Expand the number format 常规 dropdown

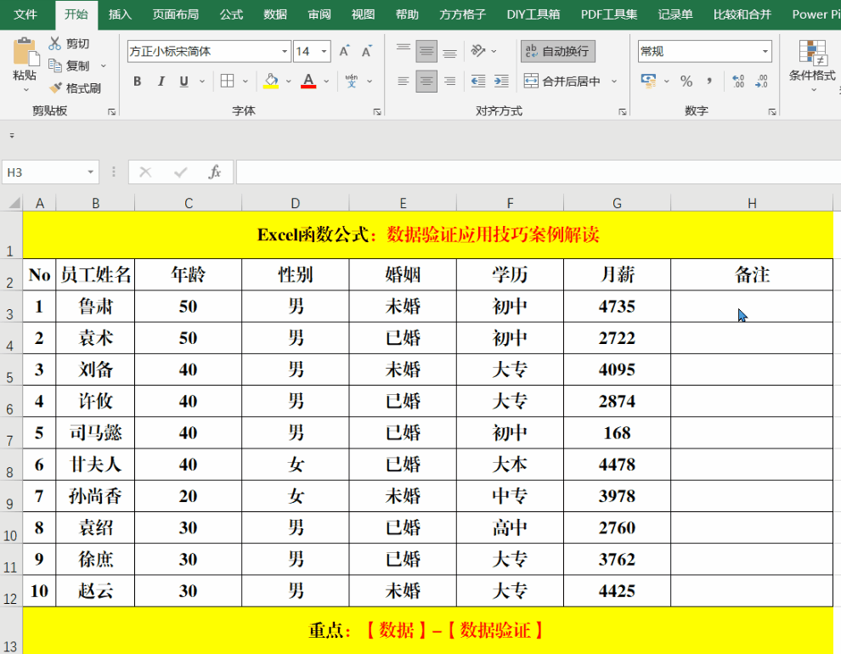[x=765, y=52]
